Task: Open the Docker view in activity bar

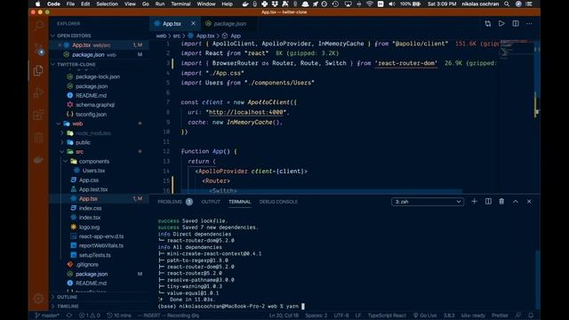Action: coord(38,160)
